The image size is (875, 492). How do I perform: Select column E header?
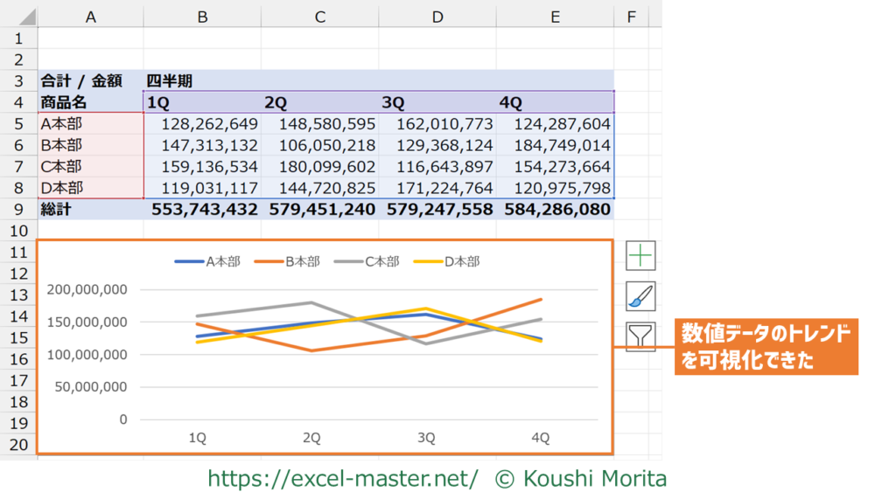coord(555,17)
